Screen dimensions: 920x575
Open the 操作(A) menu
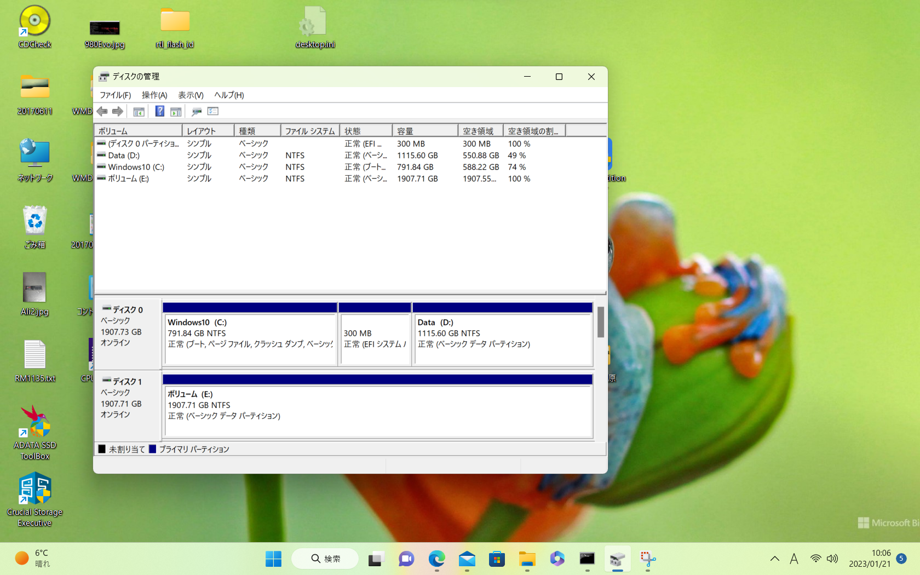tap(154, 95)
